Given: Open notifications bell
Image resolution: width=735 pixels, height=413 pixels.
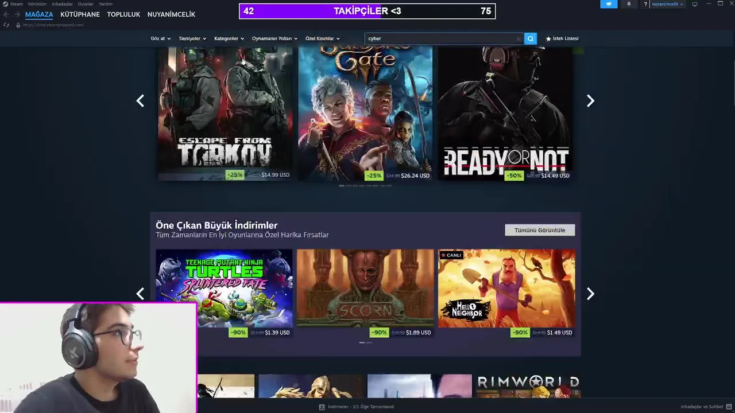Looking at the screenshot, I should click(x=629, y=4).
